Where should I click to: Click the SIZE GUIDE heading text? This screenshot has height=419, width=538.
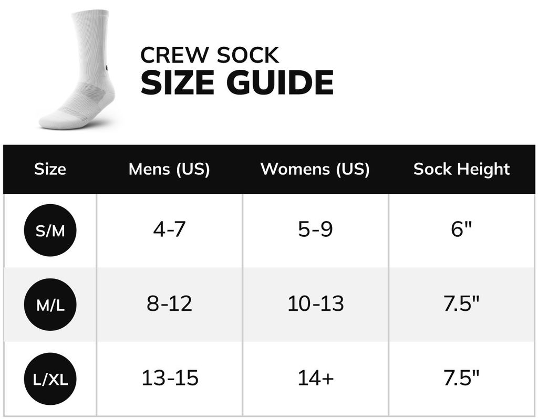237,83
